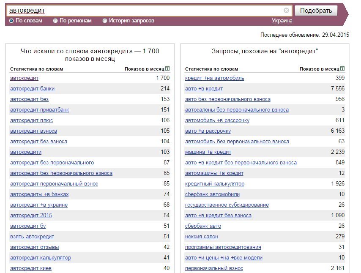Follow the 'нексия салон' link

[x=202, y=237]
